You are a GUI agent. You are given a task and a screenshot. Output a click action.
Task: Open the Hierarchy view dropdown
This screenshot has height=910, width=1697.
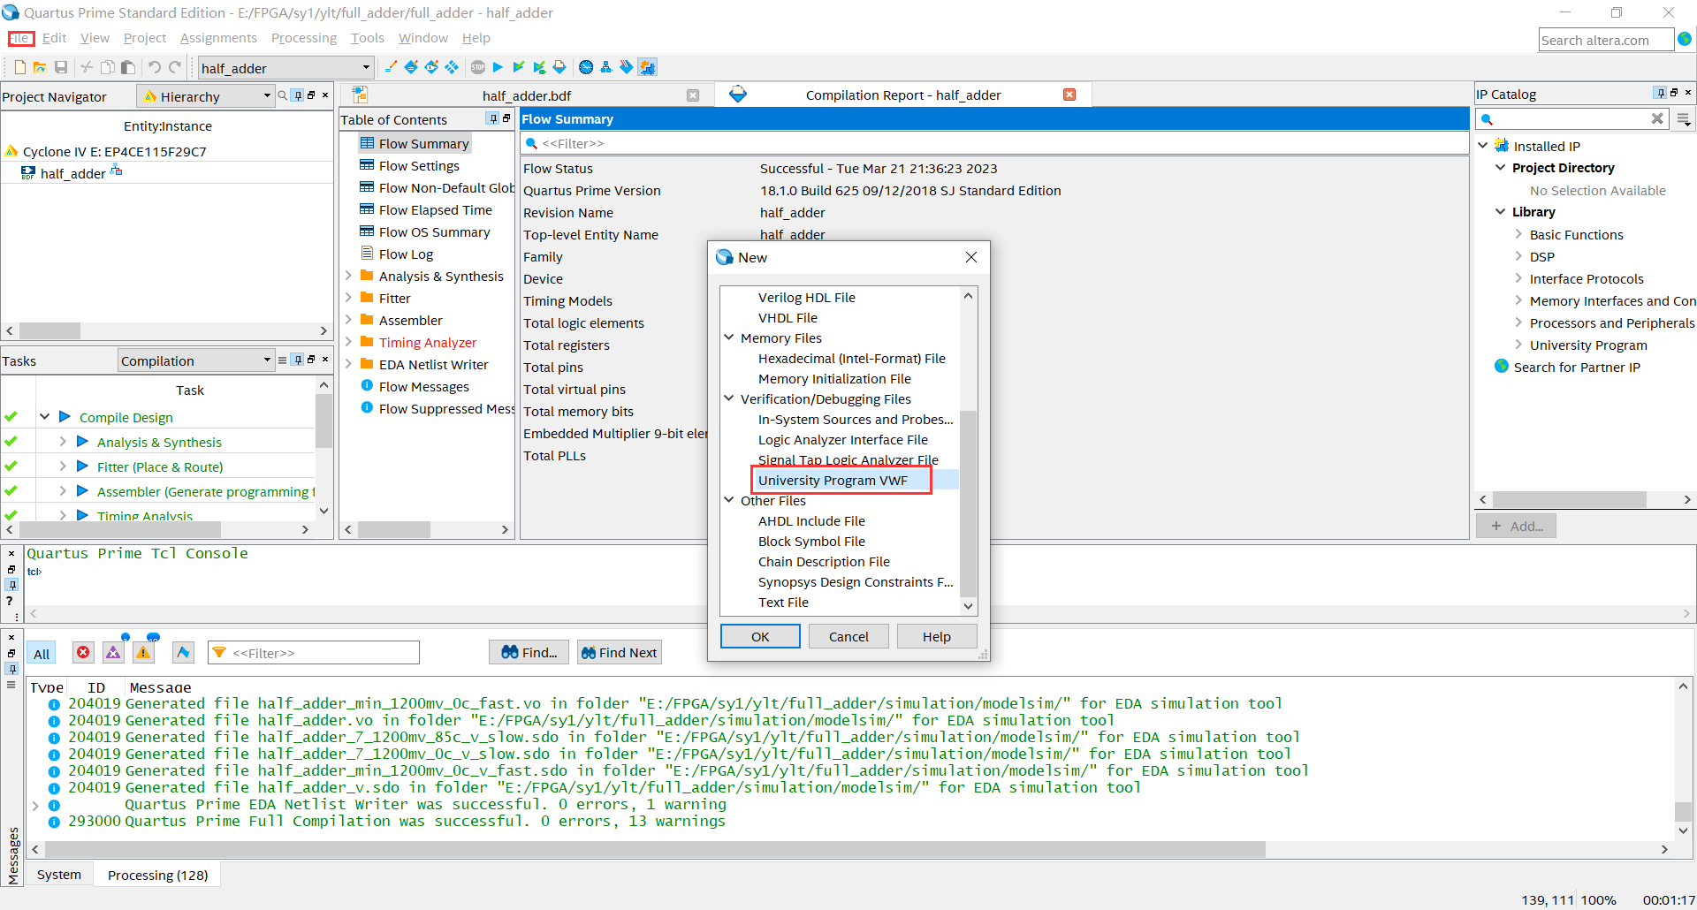(x=267, y=95)
